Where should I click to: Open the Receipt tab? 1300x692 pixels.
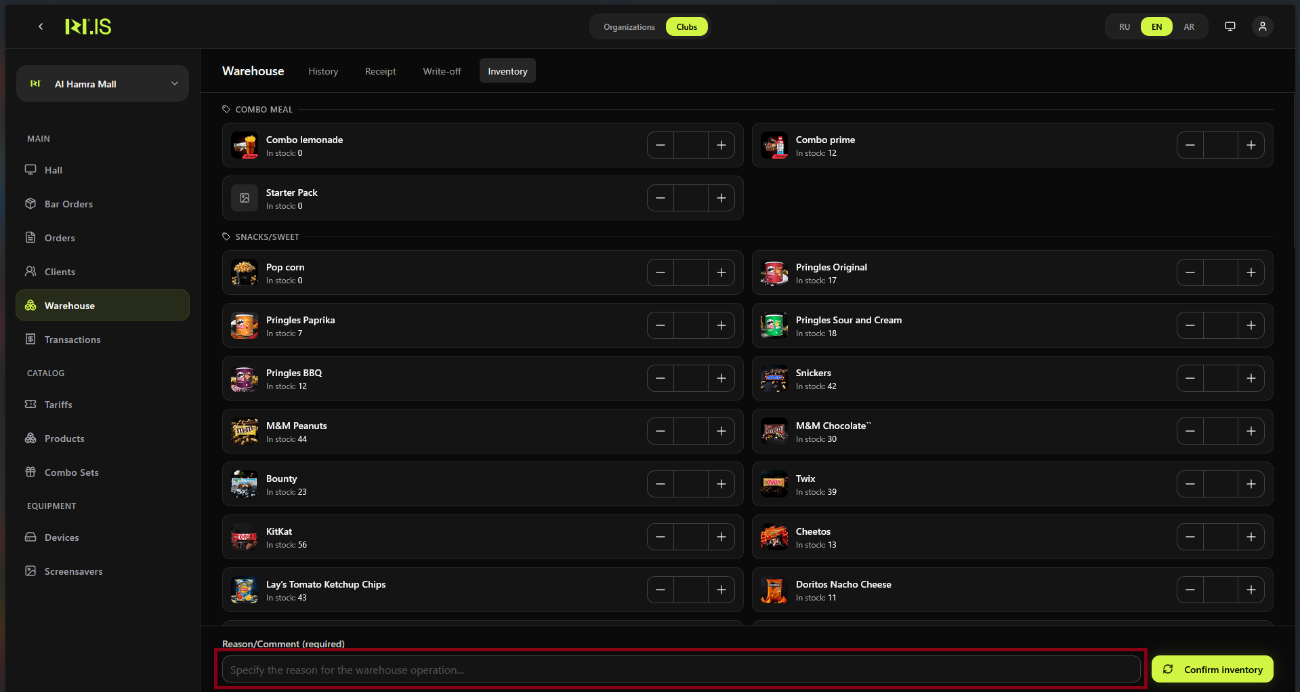click(380, 71)
